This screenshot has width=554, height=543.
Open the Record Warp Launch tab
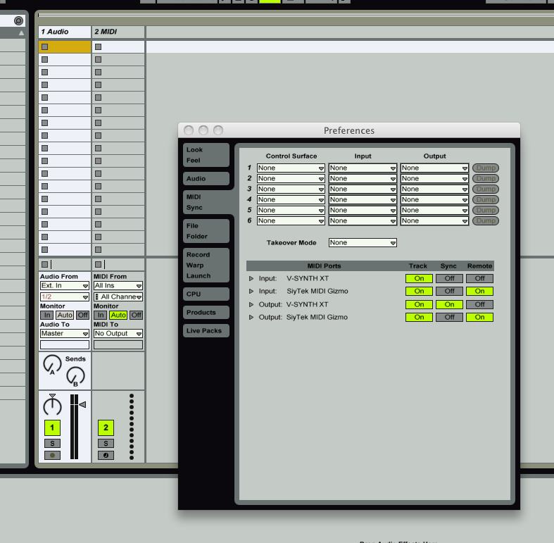coord(206,265)
